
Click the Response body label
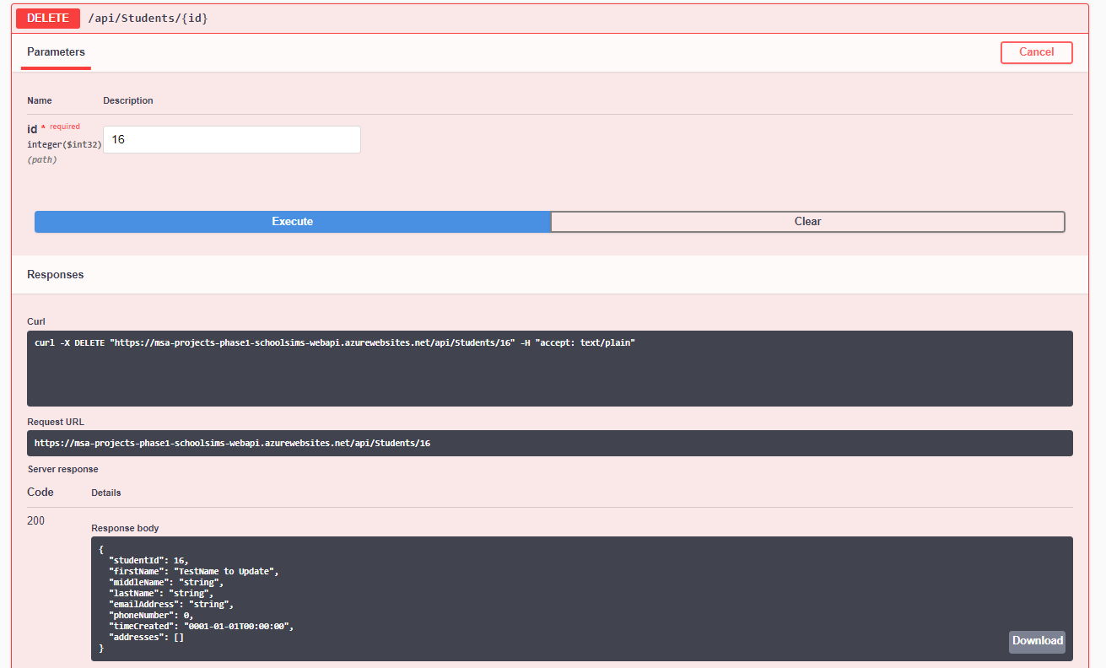coord(125,528)
